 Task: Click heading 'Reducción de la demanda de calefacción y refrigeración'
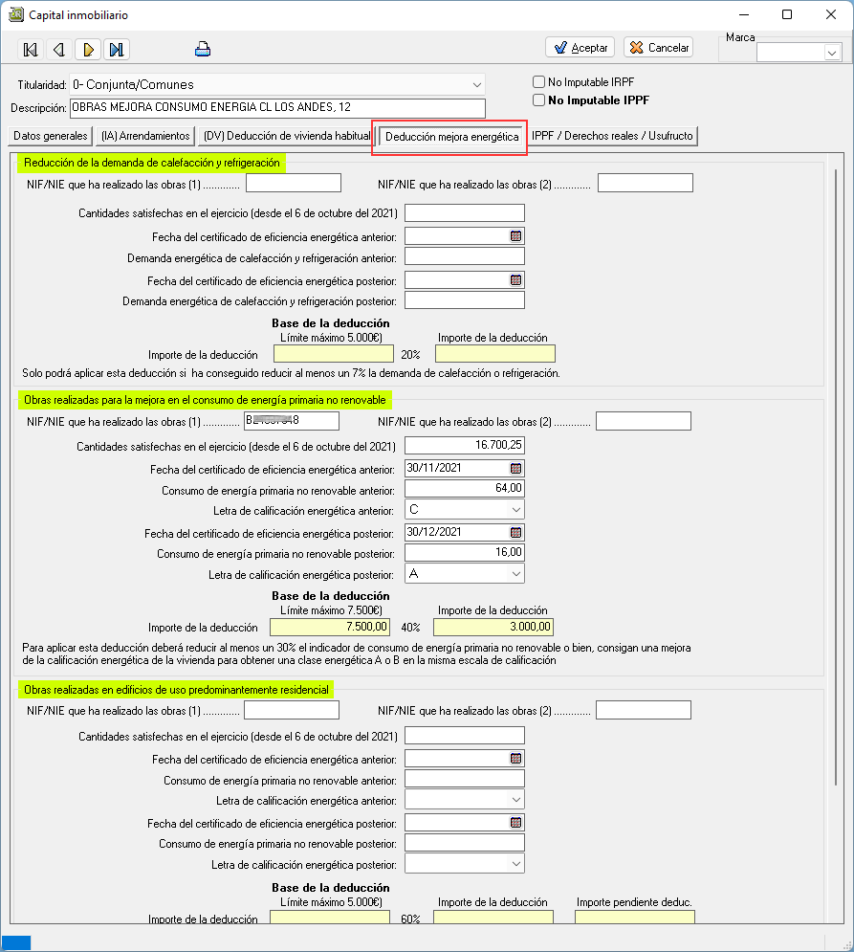[152, 163]
